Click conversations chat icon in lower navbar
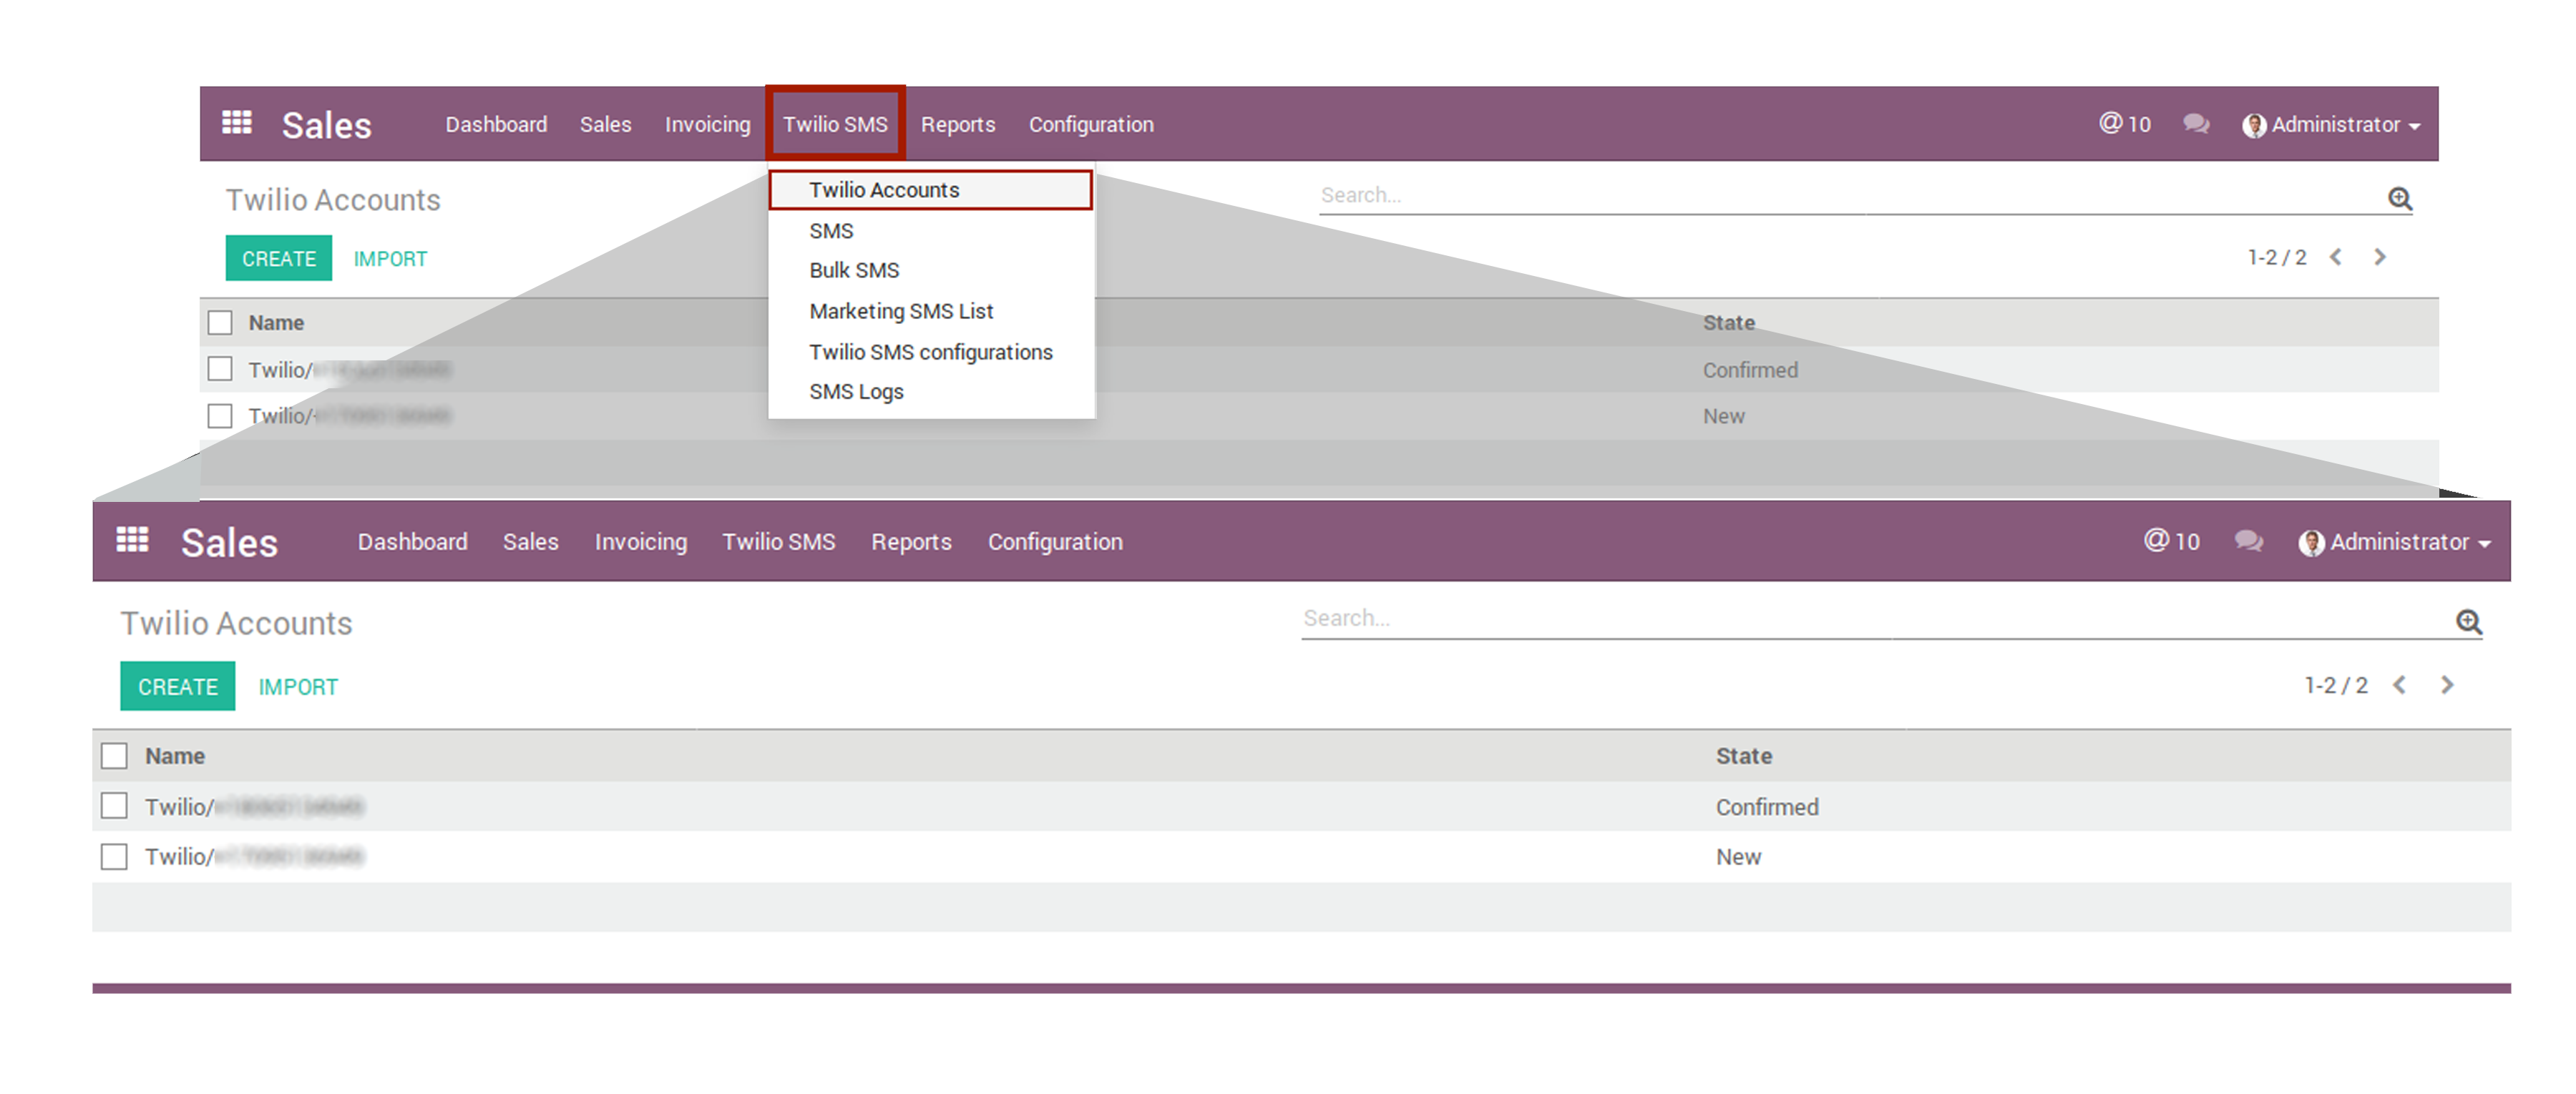Image resolution: width=2576 pixels, height=1094 pixels. tap(2249, 541)
